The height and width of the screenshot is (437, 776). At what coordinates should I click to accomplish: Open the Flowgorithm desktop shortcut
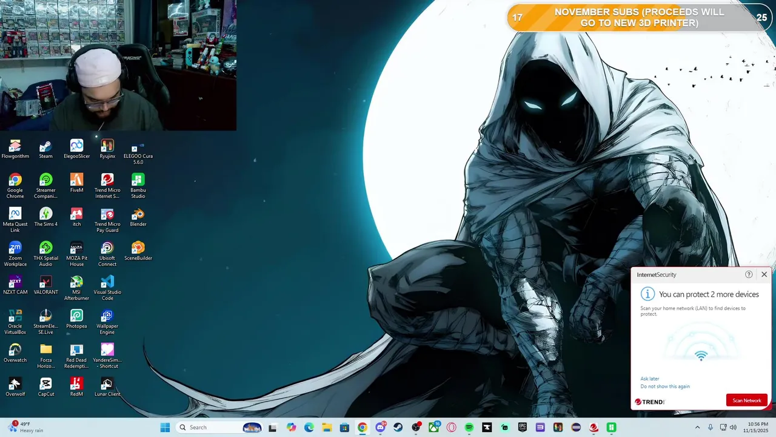coord(15,149)
